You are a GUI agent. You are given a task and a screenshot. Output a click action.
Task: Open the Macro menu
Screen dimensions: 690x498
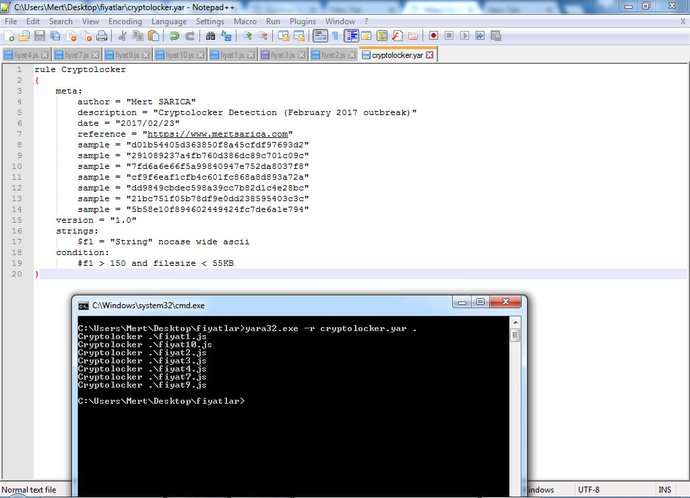coord(245,22)
